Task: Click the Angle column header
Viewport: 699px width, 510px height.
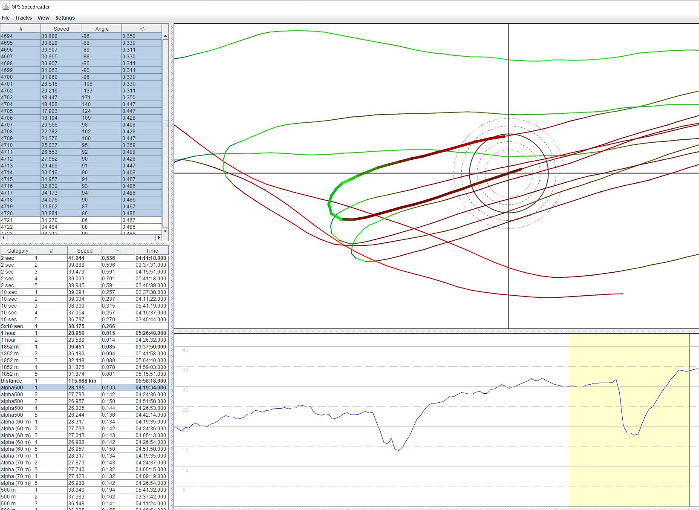Action: point(101,29)
